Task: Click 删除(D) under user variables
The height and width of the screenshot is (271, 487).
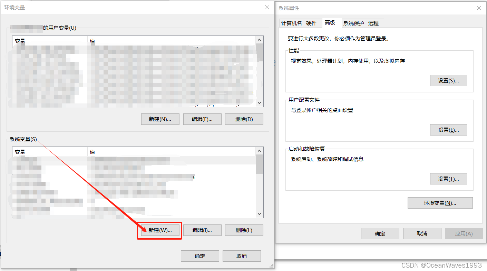Action: coord(244,119)
